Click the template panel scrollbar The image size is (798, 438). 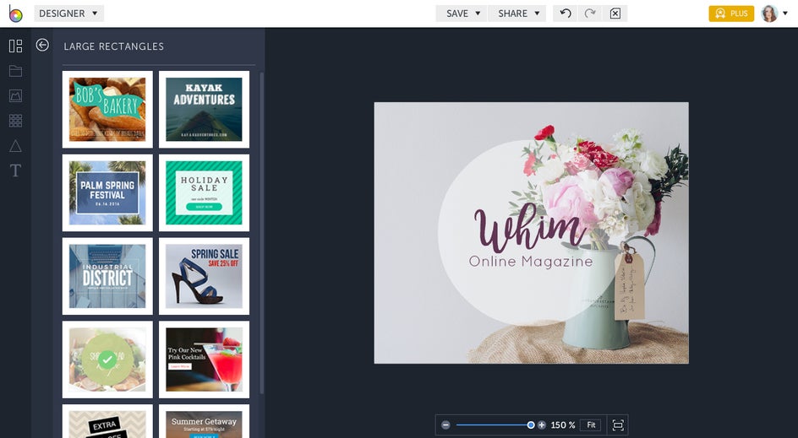261,233
